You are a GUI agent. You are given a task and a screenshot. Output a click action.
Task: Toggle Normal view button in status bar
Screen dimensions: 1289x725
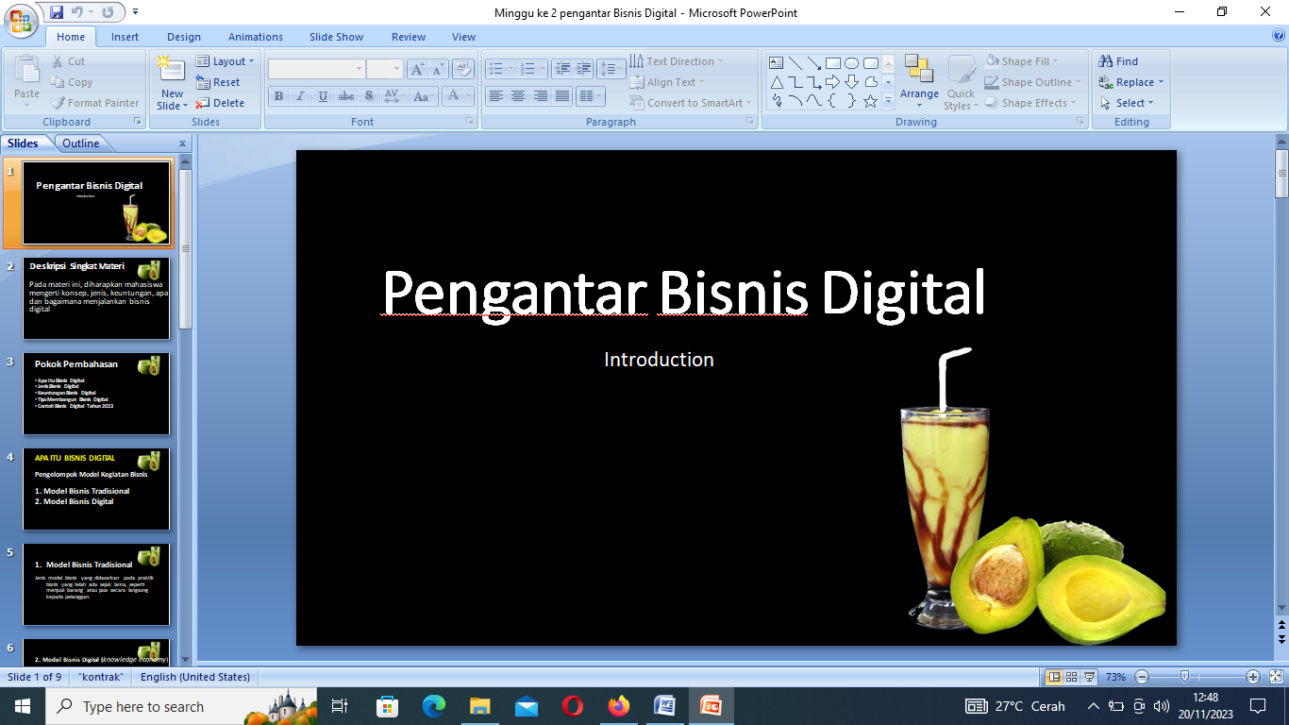click(1054, 677)
